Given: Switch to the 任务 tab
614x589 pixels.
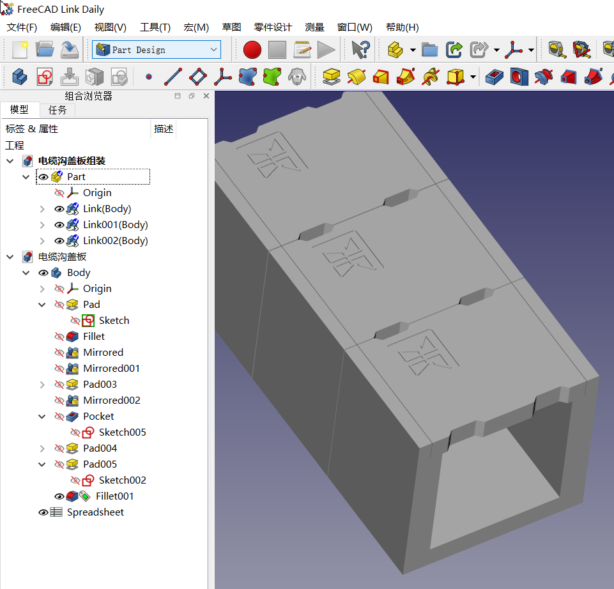Looking at the screenshot, I should pyautogui.click(x=58, y=110).
